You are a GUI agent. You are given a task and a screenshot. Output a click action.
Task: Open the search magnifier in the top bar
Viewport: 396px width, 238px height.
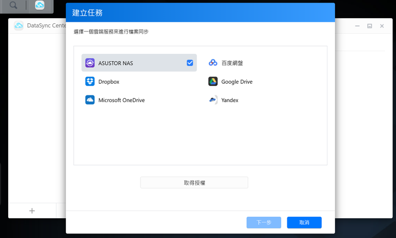pos(13,5)
